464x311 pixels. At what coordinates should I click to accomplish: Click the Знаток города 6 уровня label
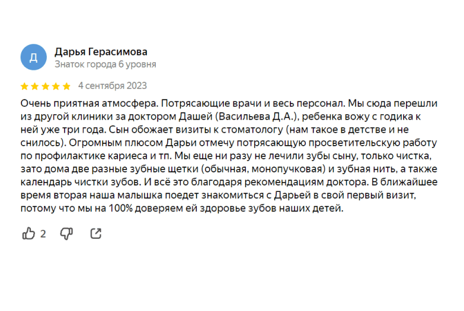(x=105, y=64)
